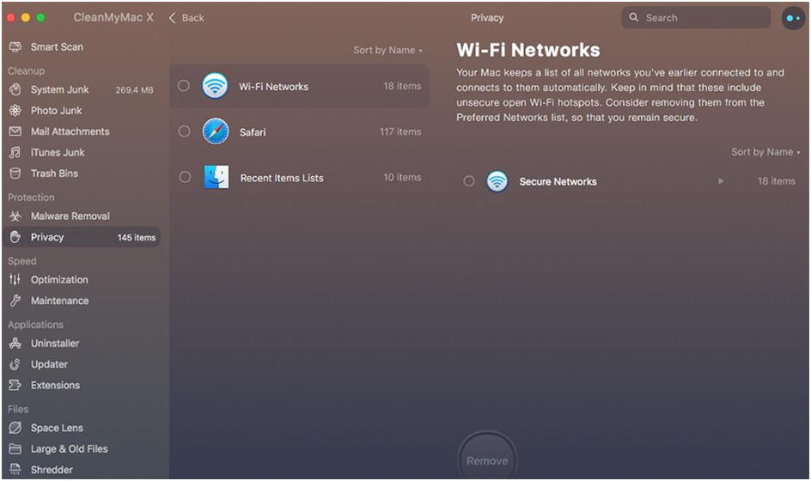Click the Mail Attachments envelope icon
The image size is (811, 481).
[15, 131]
